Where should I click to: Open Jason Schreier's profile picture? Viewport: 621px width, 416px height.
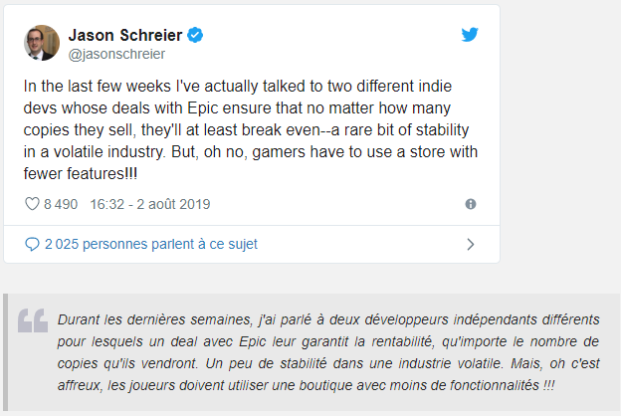tap(42, 43)
